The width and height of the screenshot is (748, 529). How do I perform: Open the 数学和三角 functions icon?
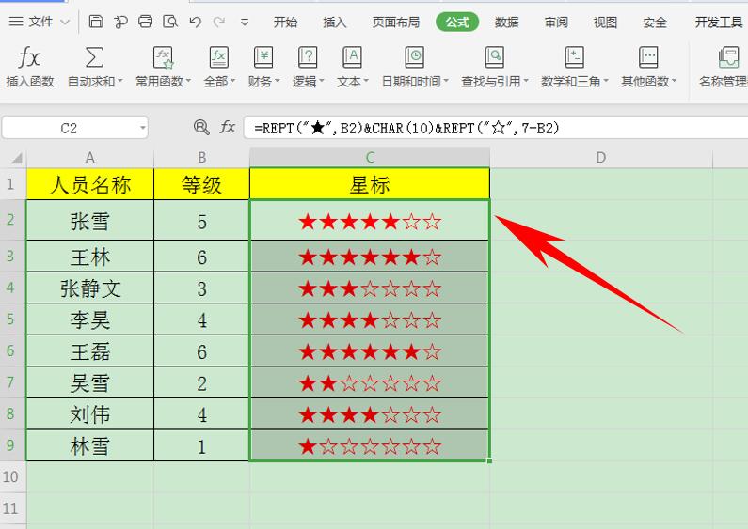574,57
